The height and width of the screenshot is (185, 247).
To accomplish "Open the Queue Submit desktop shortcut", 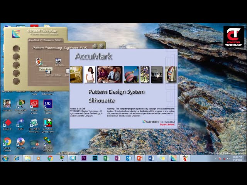I will (48, 107).
